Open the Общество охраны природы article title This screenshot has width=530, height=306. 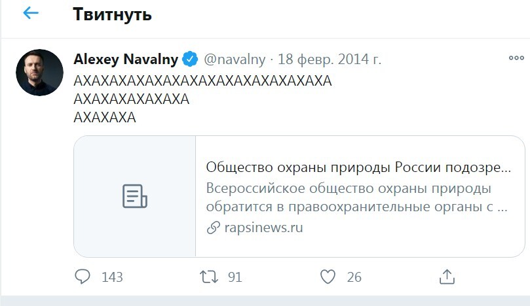coord(358,167)
